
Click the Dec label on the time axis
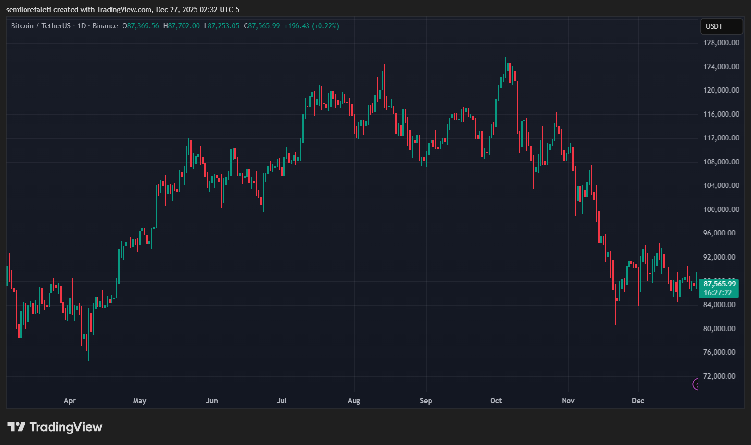click(x=638, y=400)
